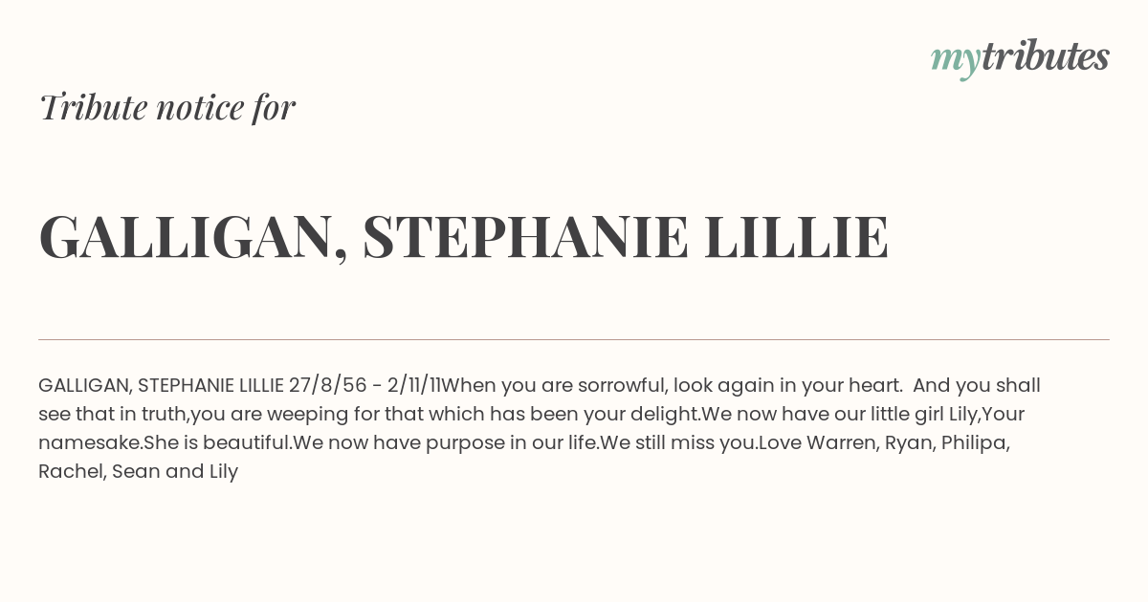1148x602 pixels.
Task: Click the green "my" part of the logo
Action: click(955, 59)
